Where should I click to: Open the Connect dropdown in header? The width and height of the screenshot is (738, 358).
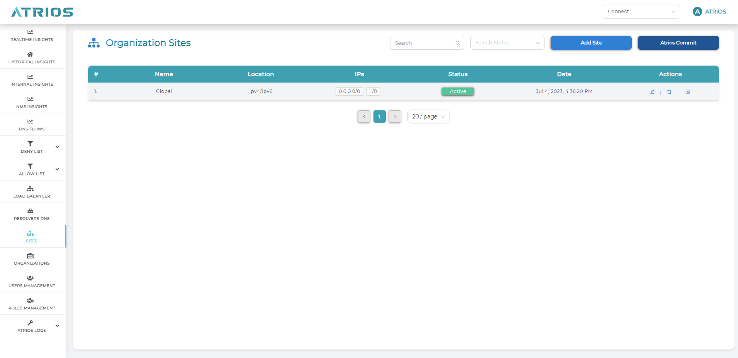coord(641,12)
